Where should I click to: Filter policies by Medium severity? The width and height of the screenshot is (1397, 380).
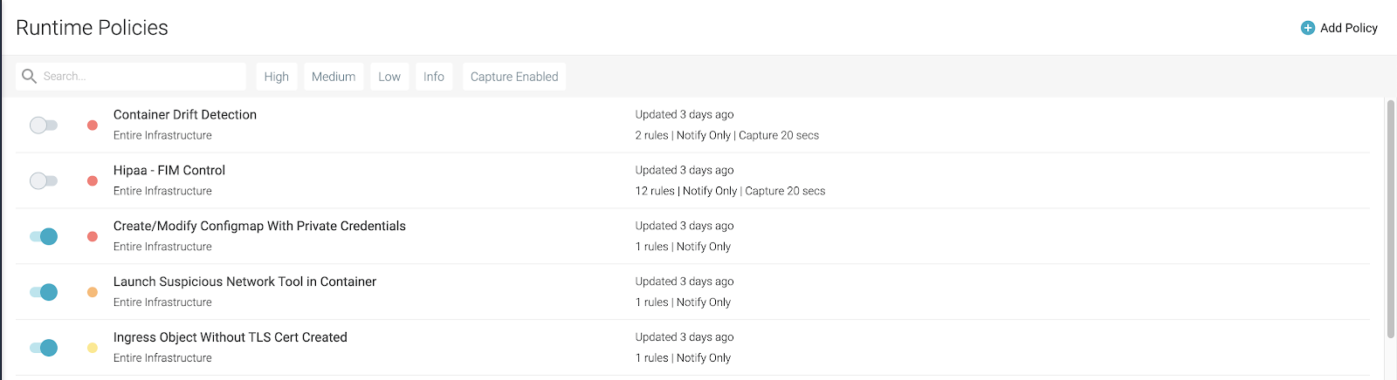[x=334, y=77]
